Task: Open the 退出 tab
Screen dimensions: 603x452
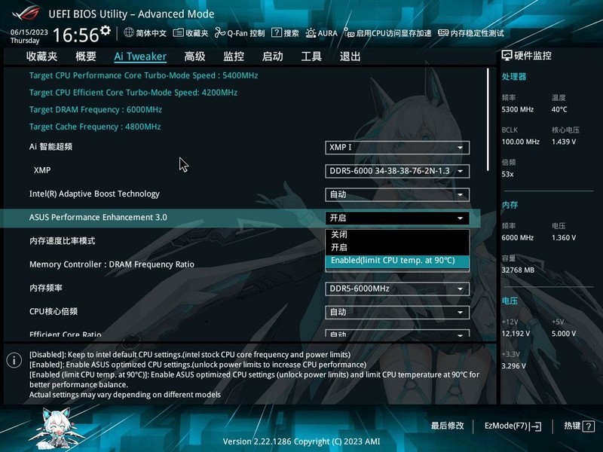Action: (350, 56)
